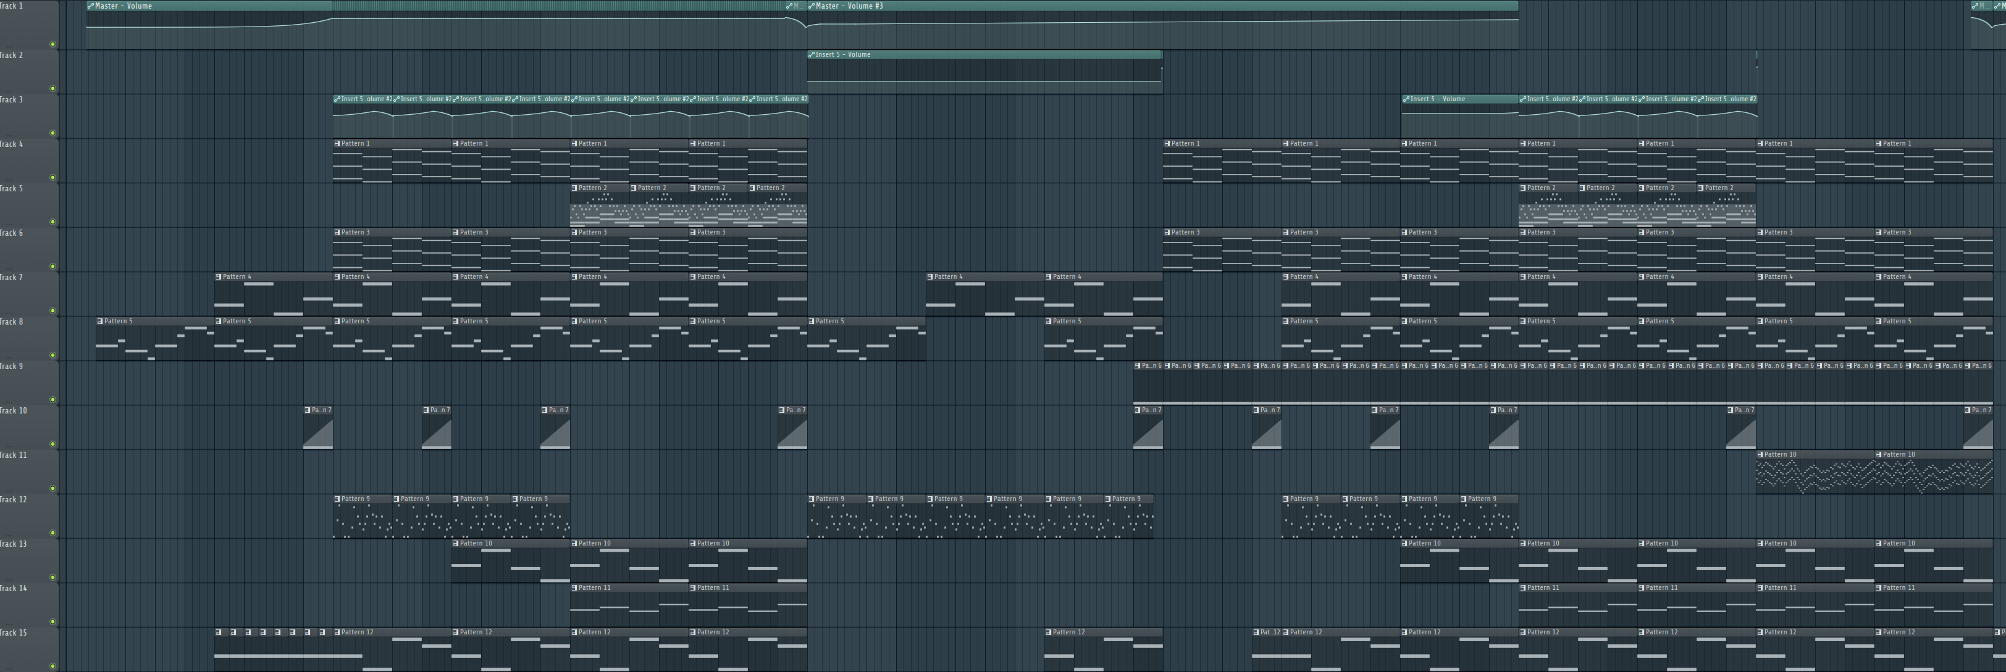
Task: Open the truncated Pat..12 clip menu on Track 15
Action: pyautogui.click(x=1257, y=633)
